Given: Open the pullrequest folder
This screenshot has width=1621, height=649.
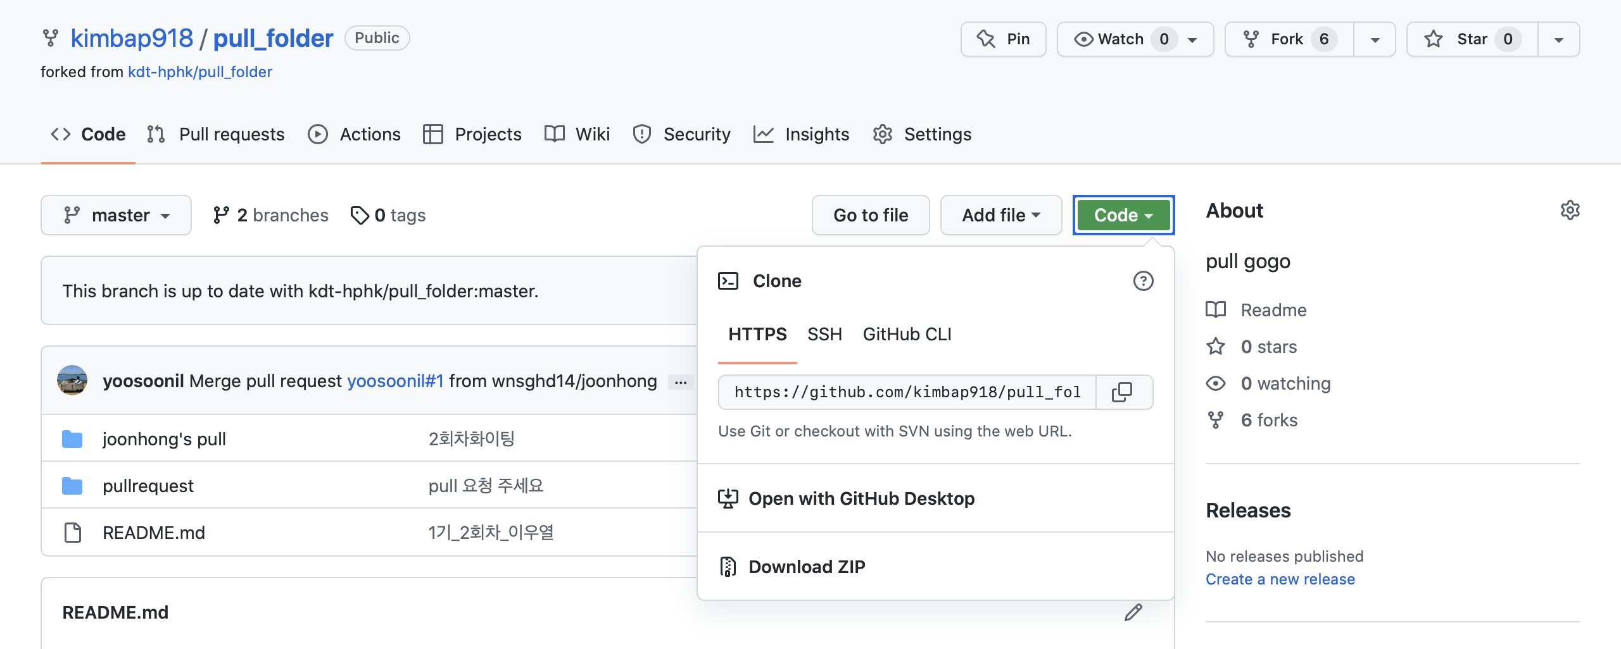Looking at the screenshot, I should click(x=148, y=486).
